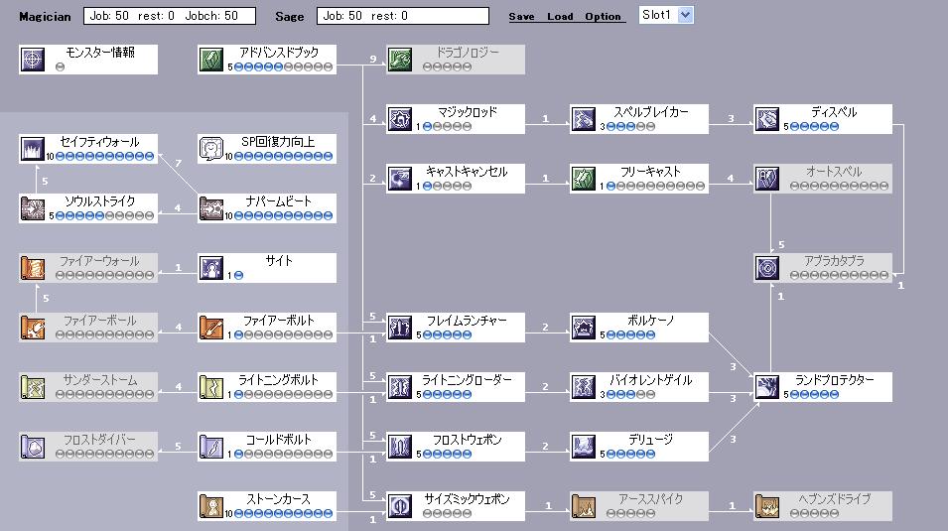Screen dimensions: 948x531
Task: Set フリーキャスト to its last level circle
Action: (700, 186)
